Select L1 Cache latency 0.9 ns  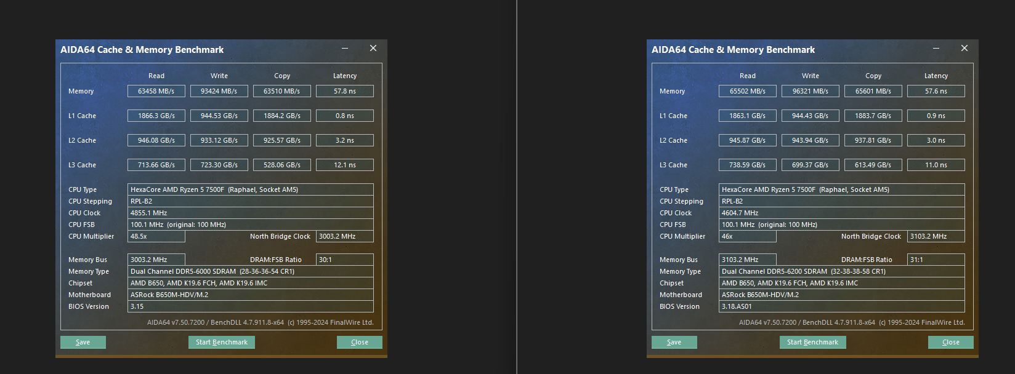coord(936,116)
